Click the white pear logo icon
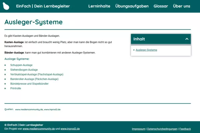Viewport: 200px width, 133px height. [x=6, y=6]
